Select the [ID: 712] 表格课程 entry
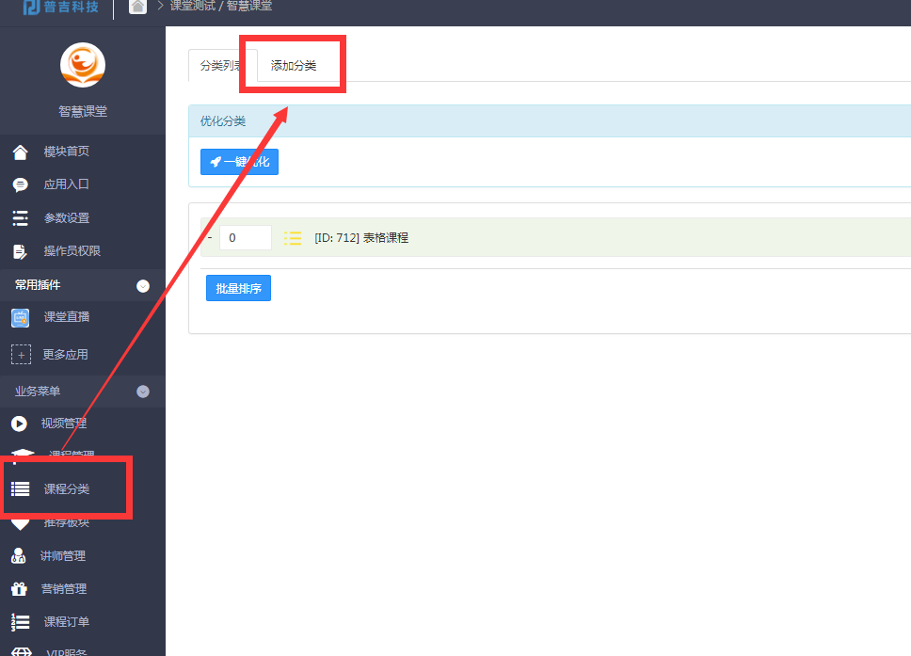This screenshot has width=911, height=656. click(361, 238)
